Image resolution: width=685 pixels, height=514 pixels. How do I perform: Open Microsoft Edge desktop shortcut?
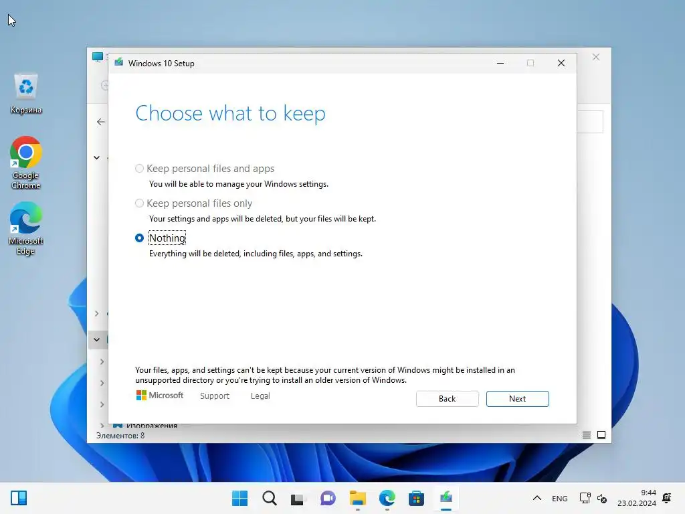[x=26, y=229]
